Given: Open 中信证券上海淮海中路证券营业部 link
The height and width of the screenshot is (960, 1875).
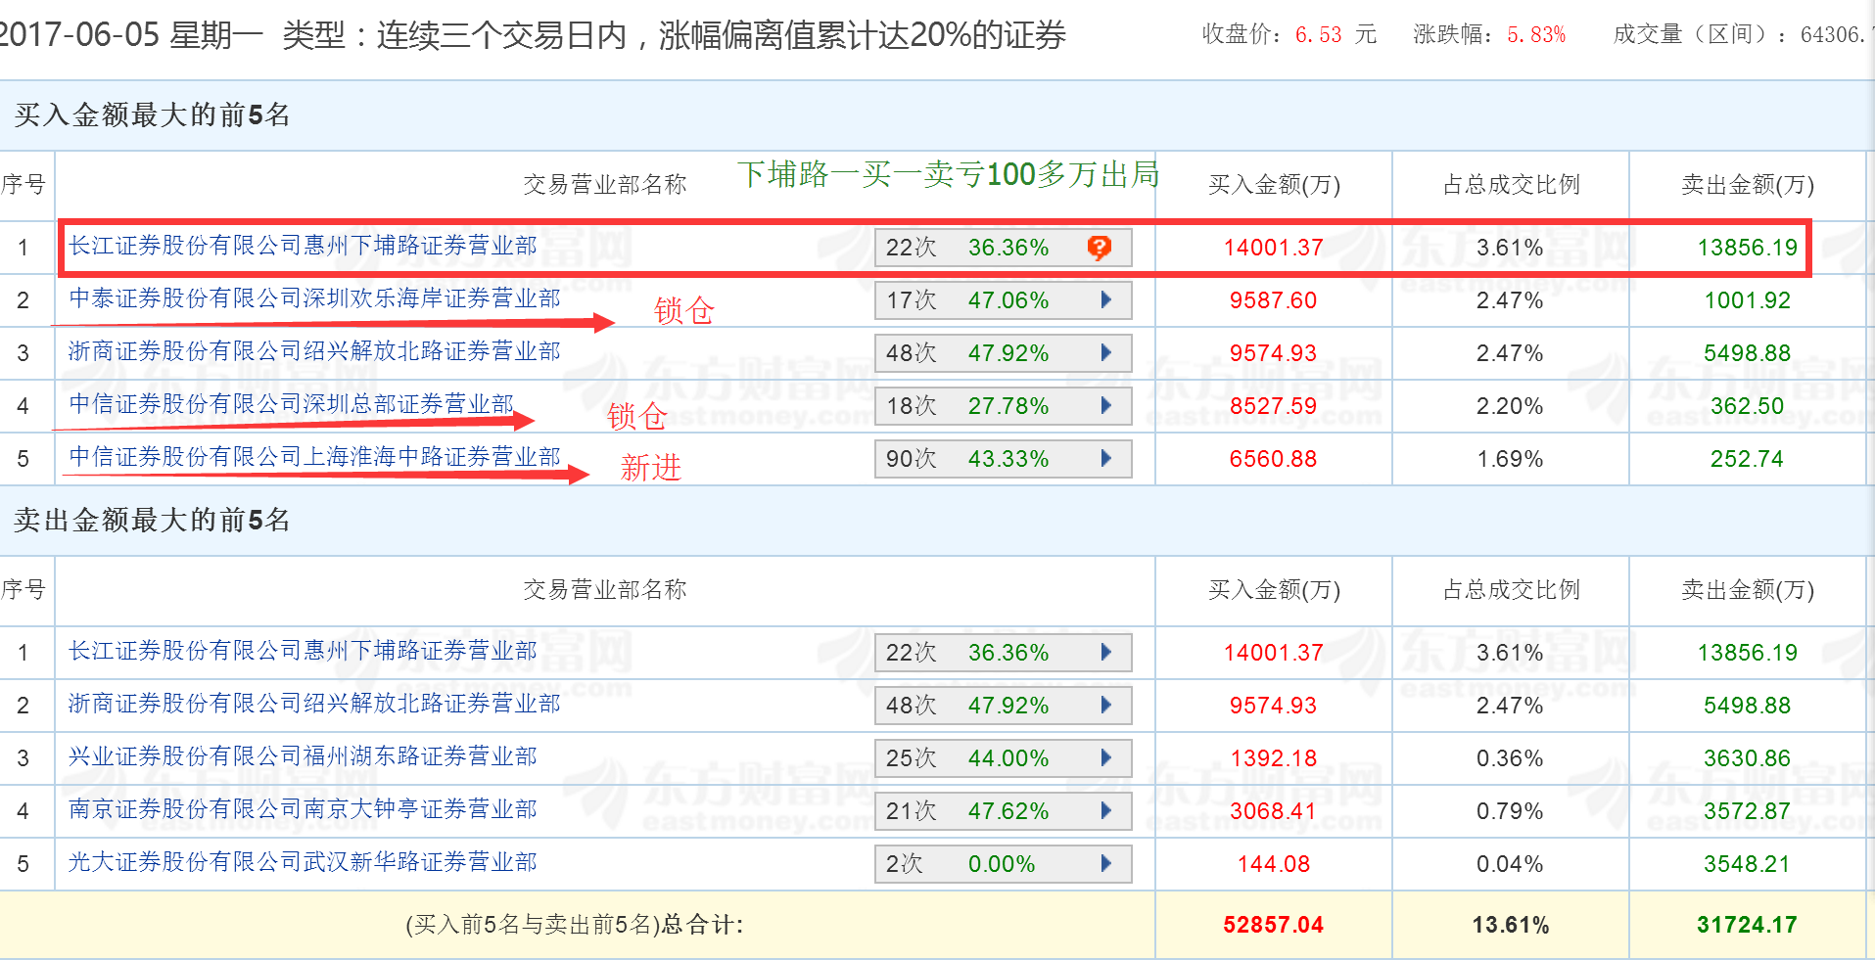Looking at the screenshot, I should pos(314,457).
